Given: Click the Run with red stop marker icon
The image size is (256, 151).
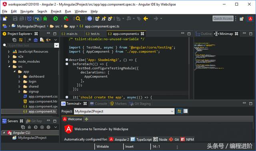Looking at the screenshot, I should (66, 19).
